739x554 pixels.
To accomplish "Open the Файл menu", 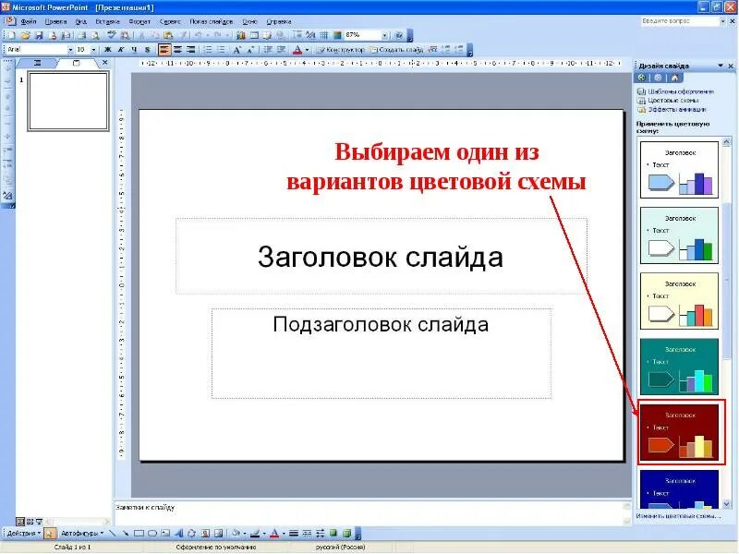I will tap(29, 21).
